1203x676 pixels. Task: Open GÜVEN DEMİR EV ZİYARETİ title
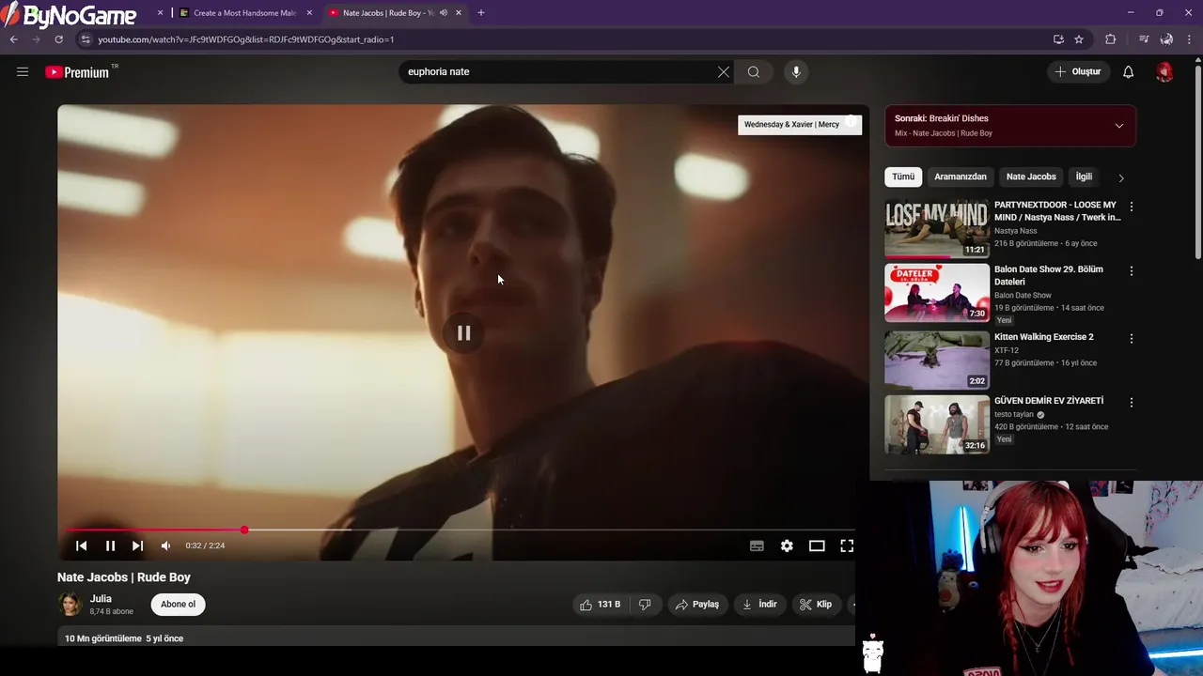coord(1049,401)
